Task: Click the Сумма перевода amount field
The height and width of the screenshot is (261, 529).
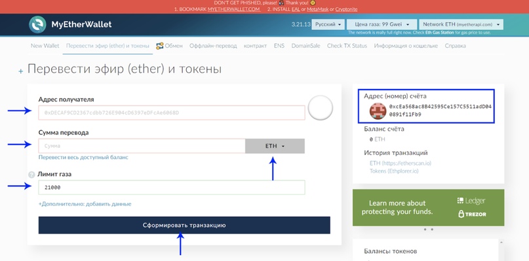Action: (x=142, y=146)
